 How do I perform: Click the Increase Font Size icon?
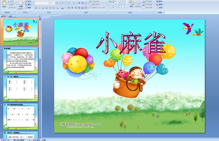click(x=57, y=3)
